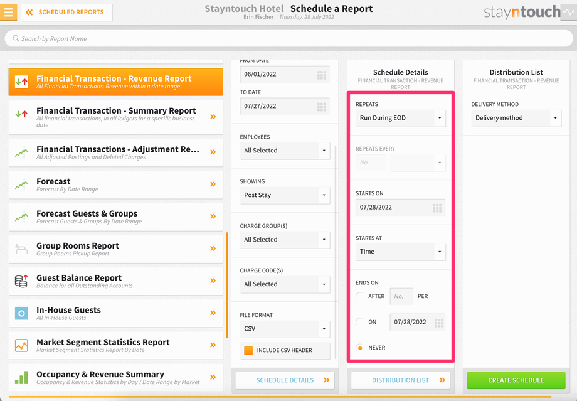Click the Repeats Every number field

click(x=371, y=163)
